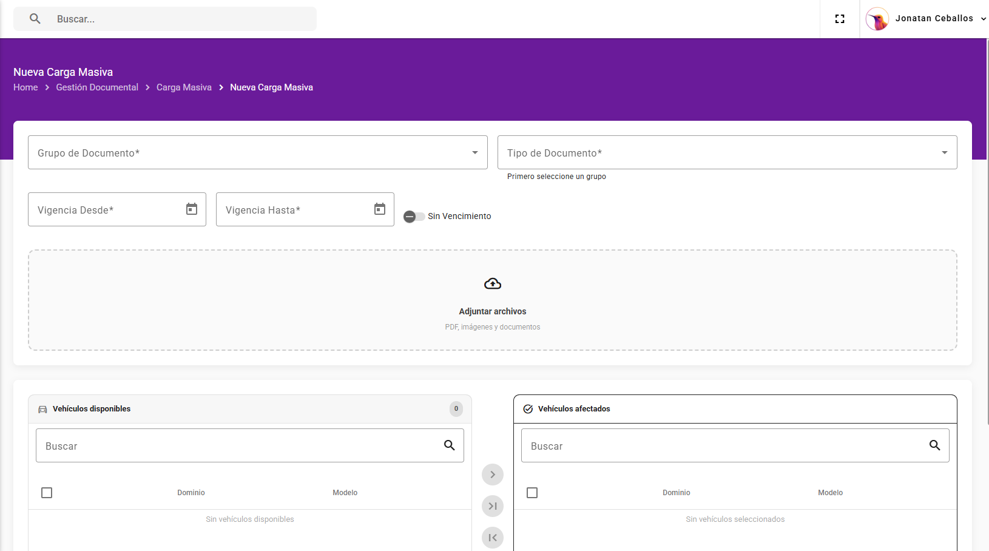Go to Home in breadcrumb
Screen dimensions: 989x551
[25, 87]
